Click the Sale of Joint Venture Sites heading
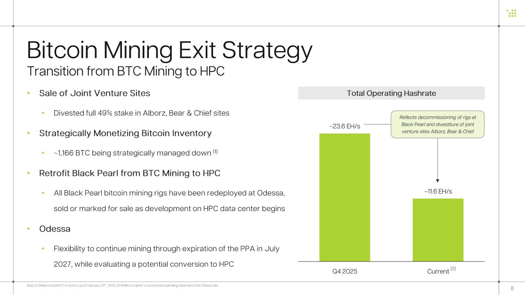This screenshot has width=525, height=295. 95,93
